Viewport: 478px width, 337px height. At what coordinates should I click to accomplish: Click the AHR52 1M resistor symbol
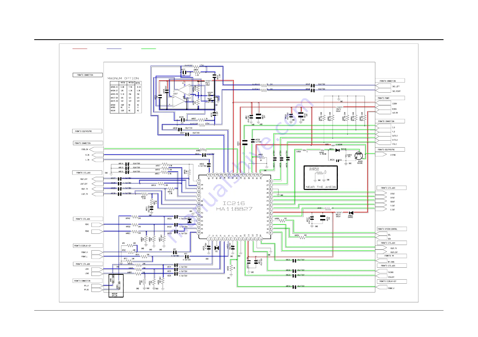261,157
